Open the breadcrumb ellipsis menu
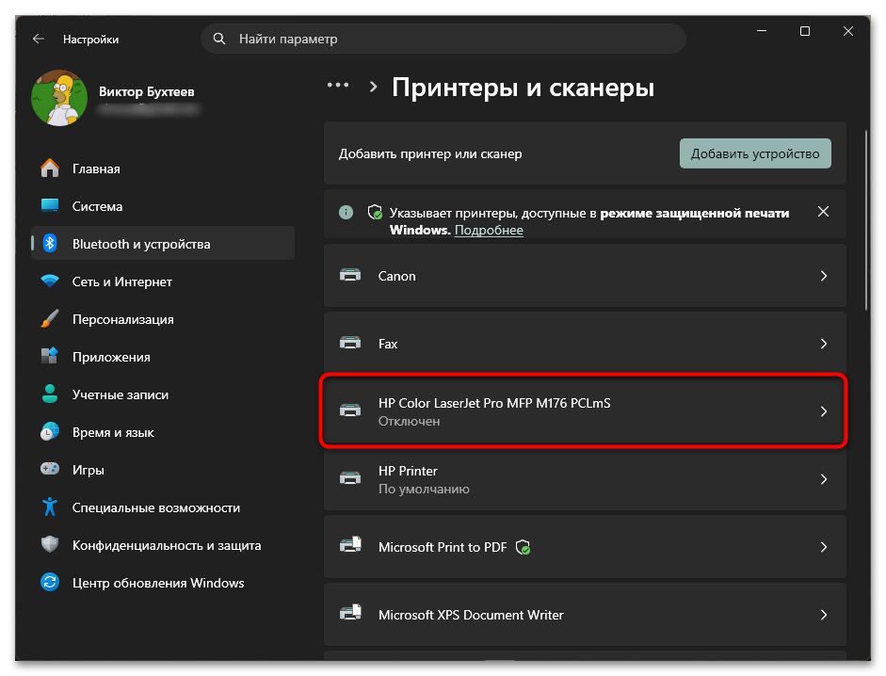The width and height of the screenshot is (886, 676). [338, 86]
